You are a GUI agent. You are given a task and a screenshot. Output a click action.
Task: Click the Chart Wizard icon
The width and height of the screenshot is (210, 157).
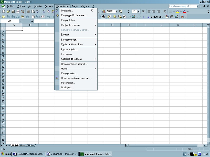(x=104, y=11)
